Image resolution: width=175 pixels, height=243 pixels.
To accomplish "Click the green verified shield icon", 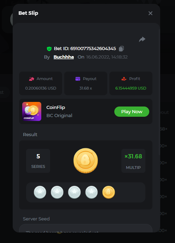I will click(49, 49).
